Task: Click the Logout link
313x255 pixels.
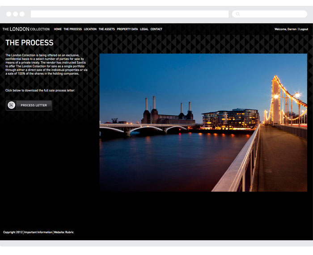Action: [x=304, y=29]
